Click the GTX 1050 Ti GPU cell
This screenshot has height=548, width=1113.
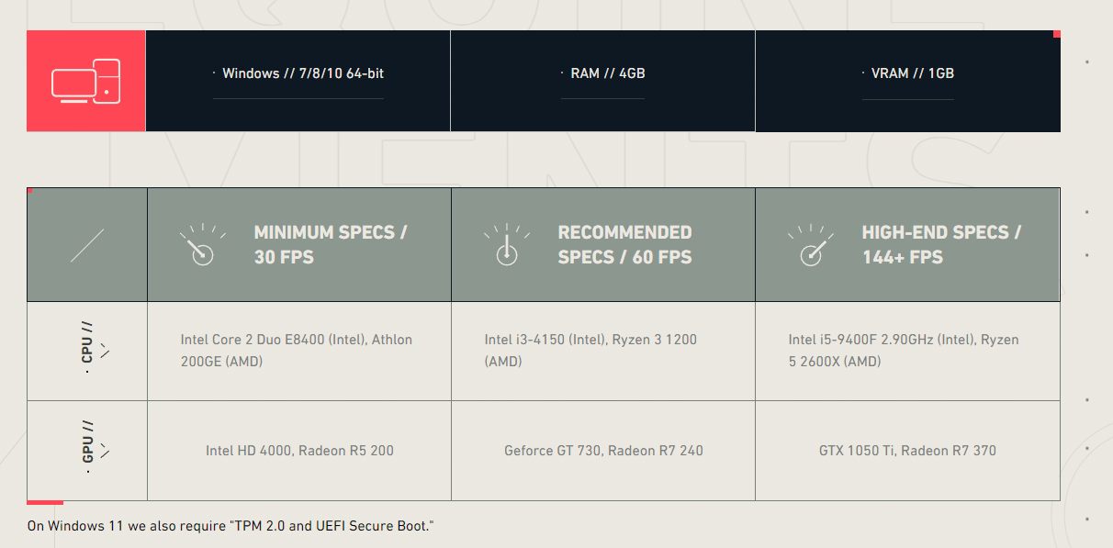point(907,451)
